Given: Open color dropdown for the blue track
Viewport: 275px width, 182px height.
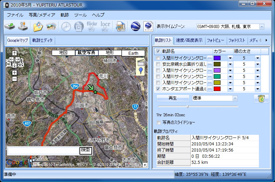Looking at the screenshot, I should click(x=230, y=58).
